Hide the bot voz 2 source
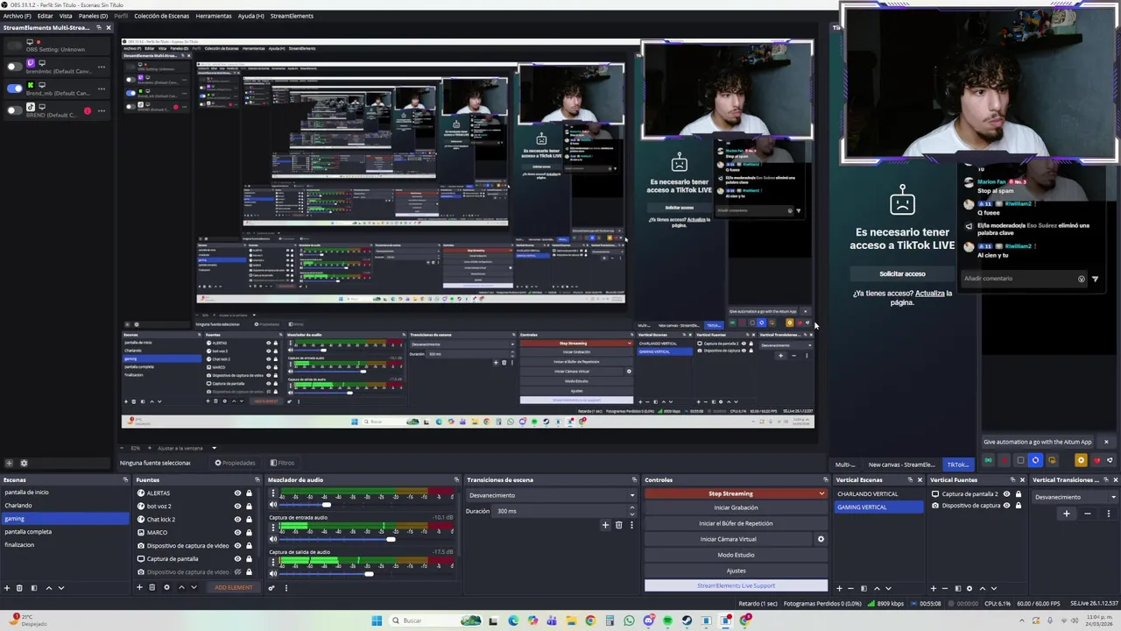The image size is (1121, 631). [x=237, y=507]
